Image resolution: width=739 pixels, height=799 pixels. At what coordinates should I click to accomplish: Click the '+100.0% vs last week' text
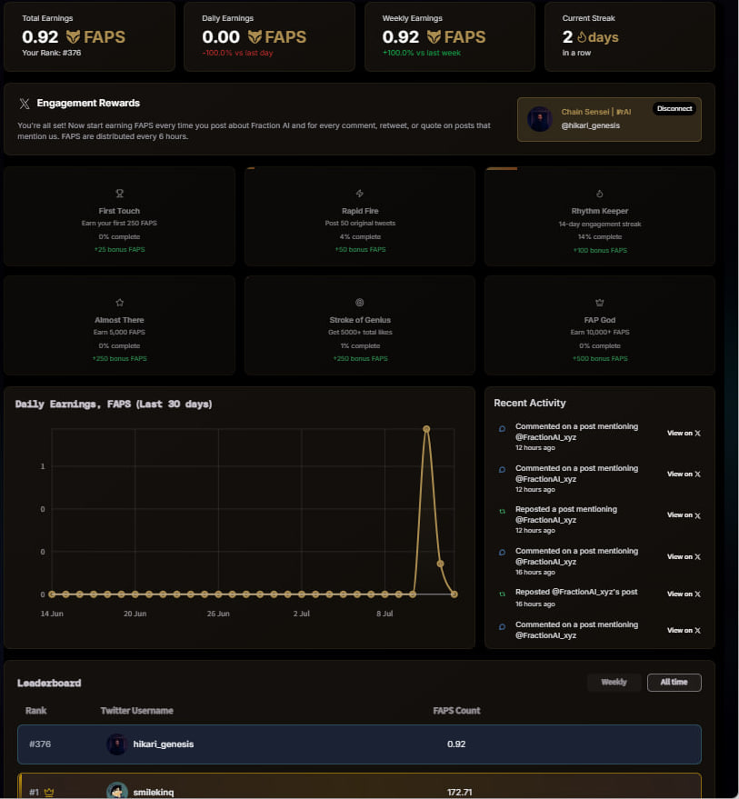pyautogui.click(x=422, y=53)
